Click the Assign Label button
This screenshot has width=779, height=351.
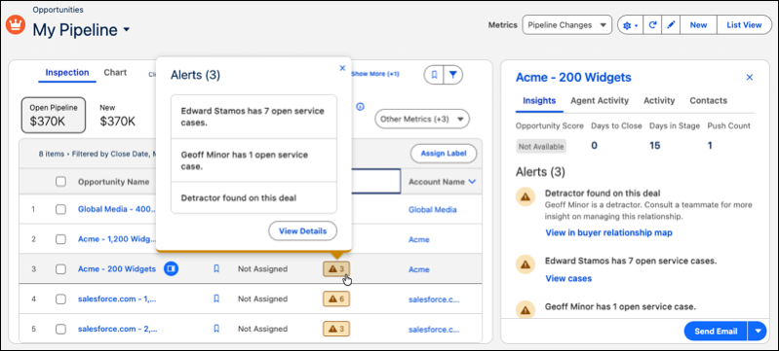click(444, 154)
